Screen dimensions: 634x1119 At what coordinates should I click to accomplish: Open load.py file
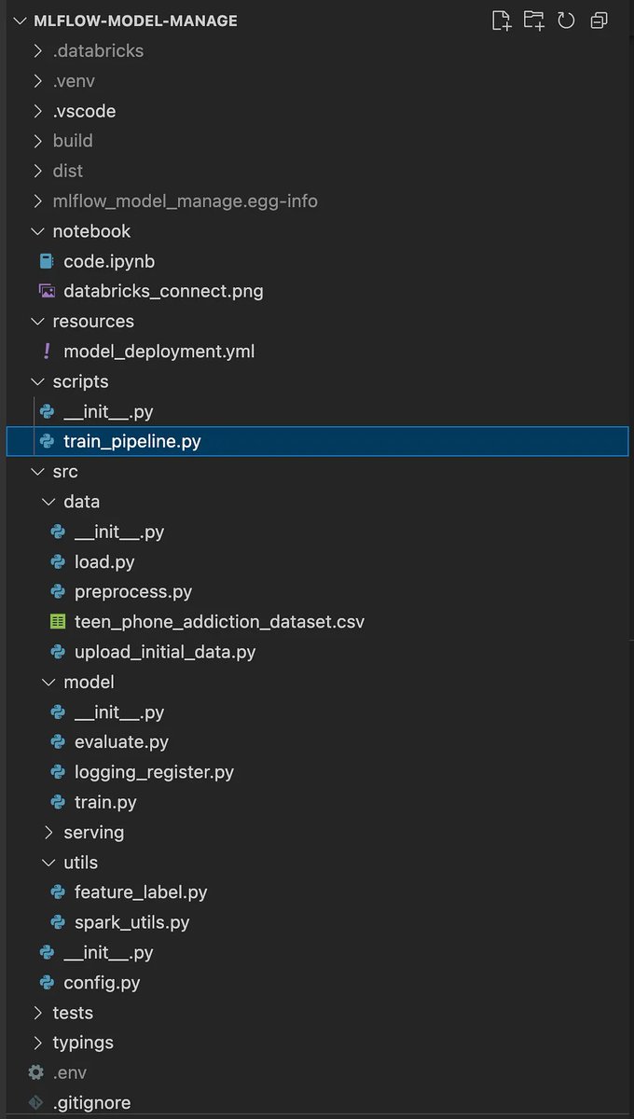click(104, 561)
